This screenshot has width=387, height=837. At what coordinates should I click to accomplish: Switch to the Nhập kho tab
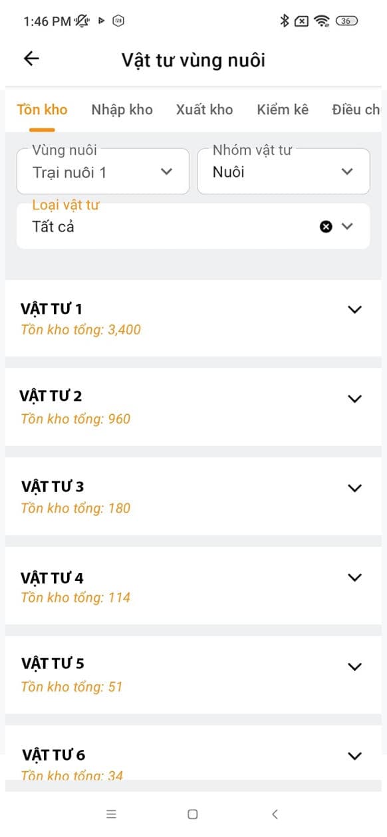(x=122, y=110)
